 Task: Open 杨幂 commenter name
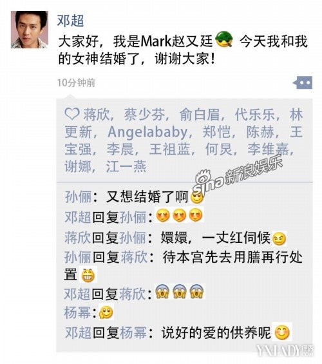pos(77,312)
